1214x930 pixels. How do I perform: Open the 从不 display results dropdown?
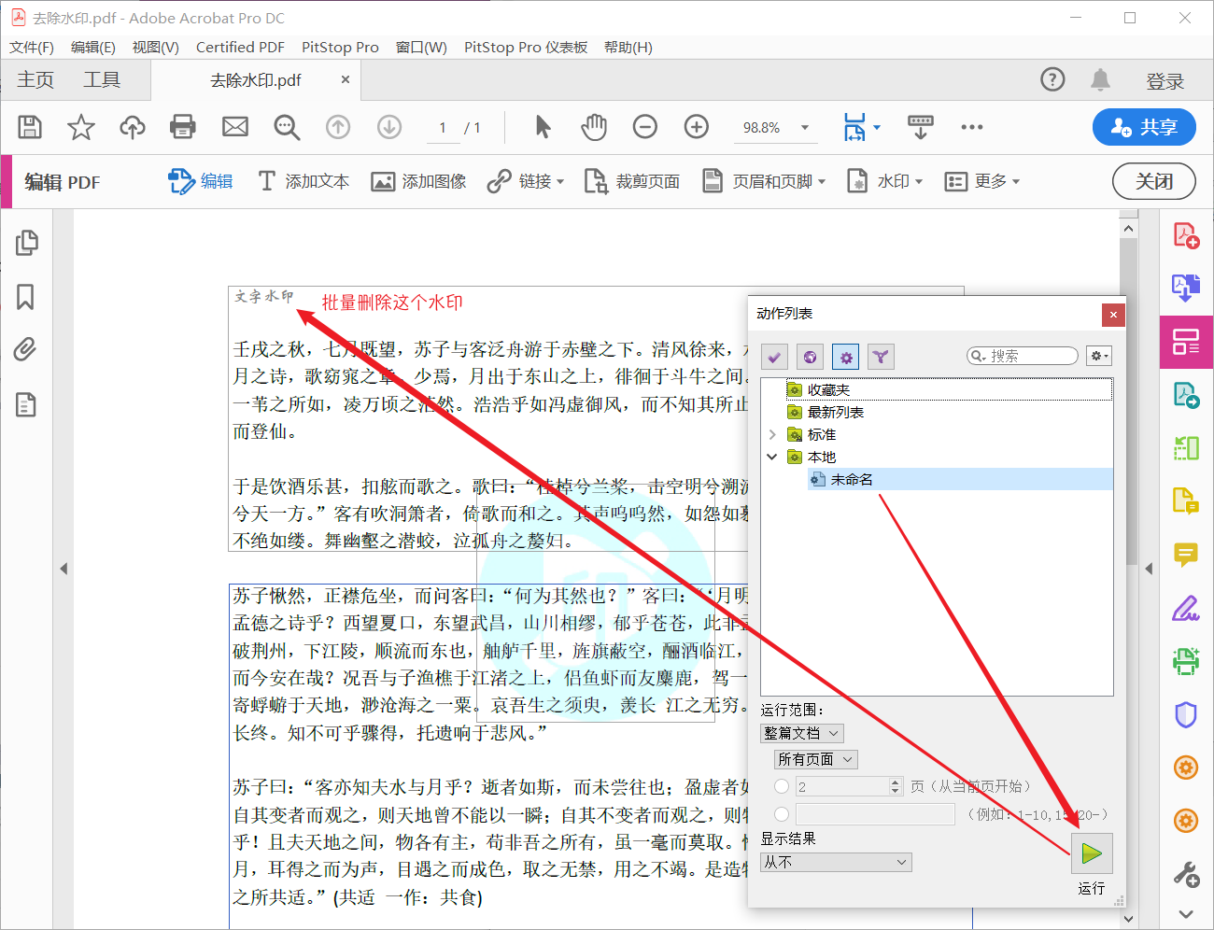click(x=836, y=863)
